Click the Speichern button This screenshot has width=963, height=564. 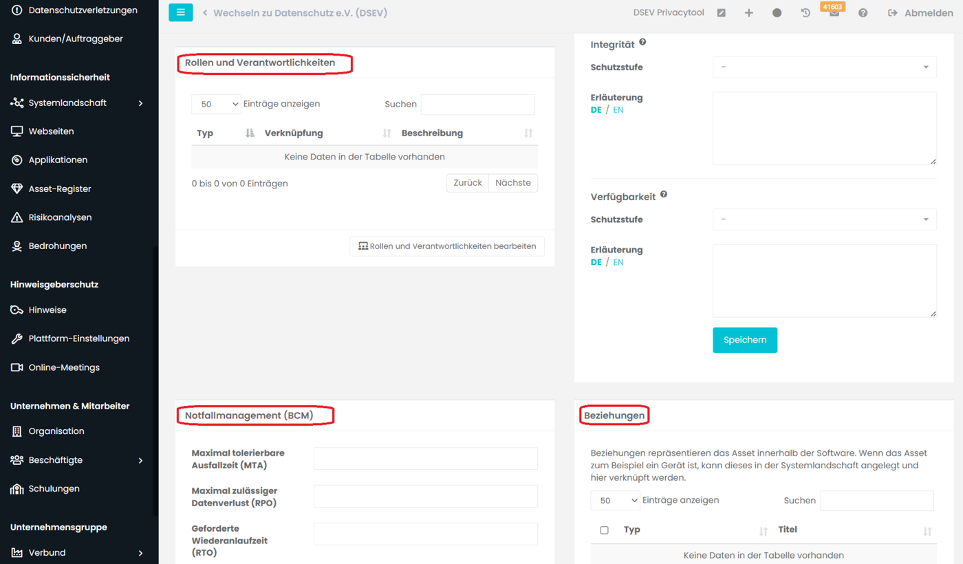tap(744, 340)
